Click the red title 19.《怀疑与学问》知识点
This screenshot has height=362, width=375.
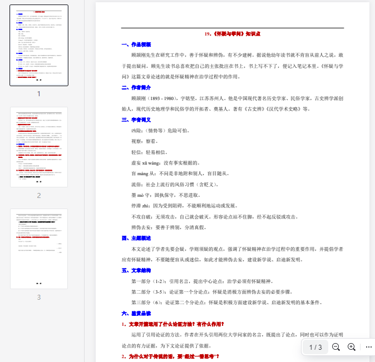233,34
